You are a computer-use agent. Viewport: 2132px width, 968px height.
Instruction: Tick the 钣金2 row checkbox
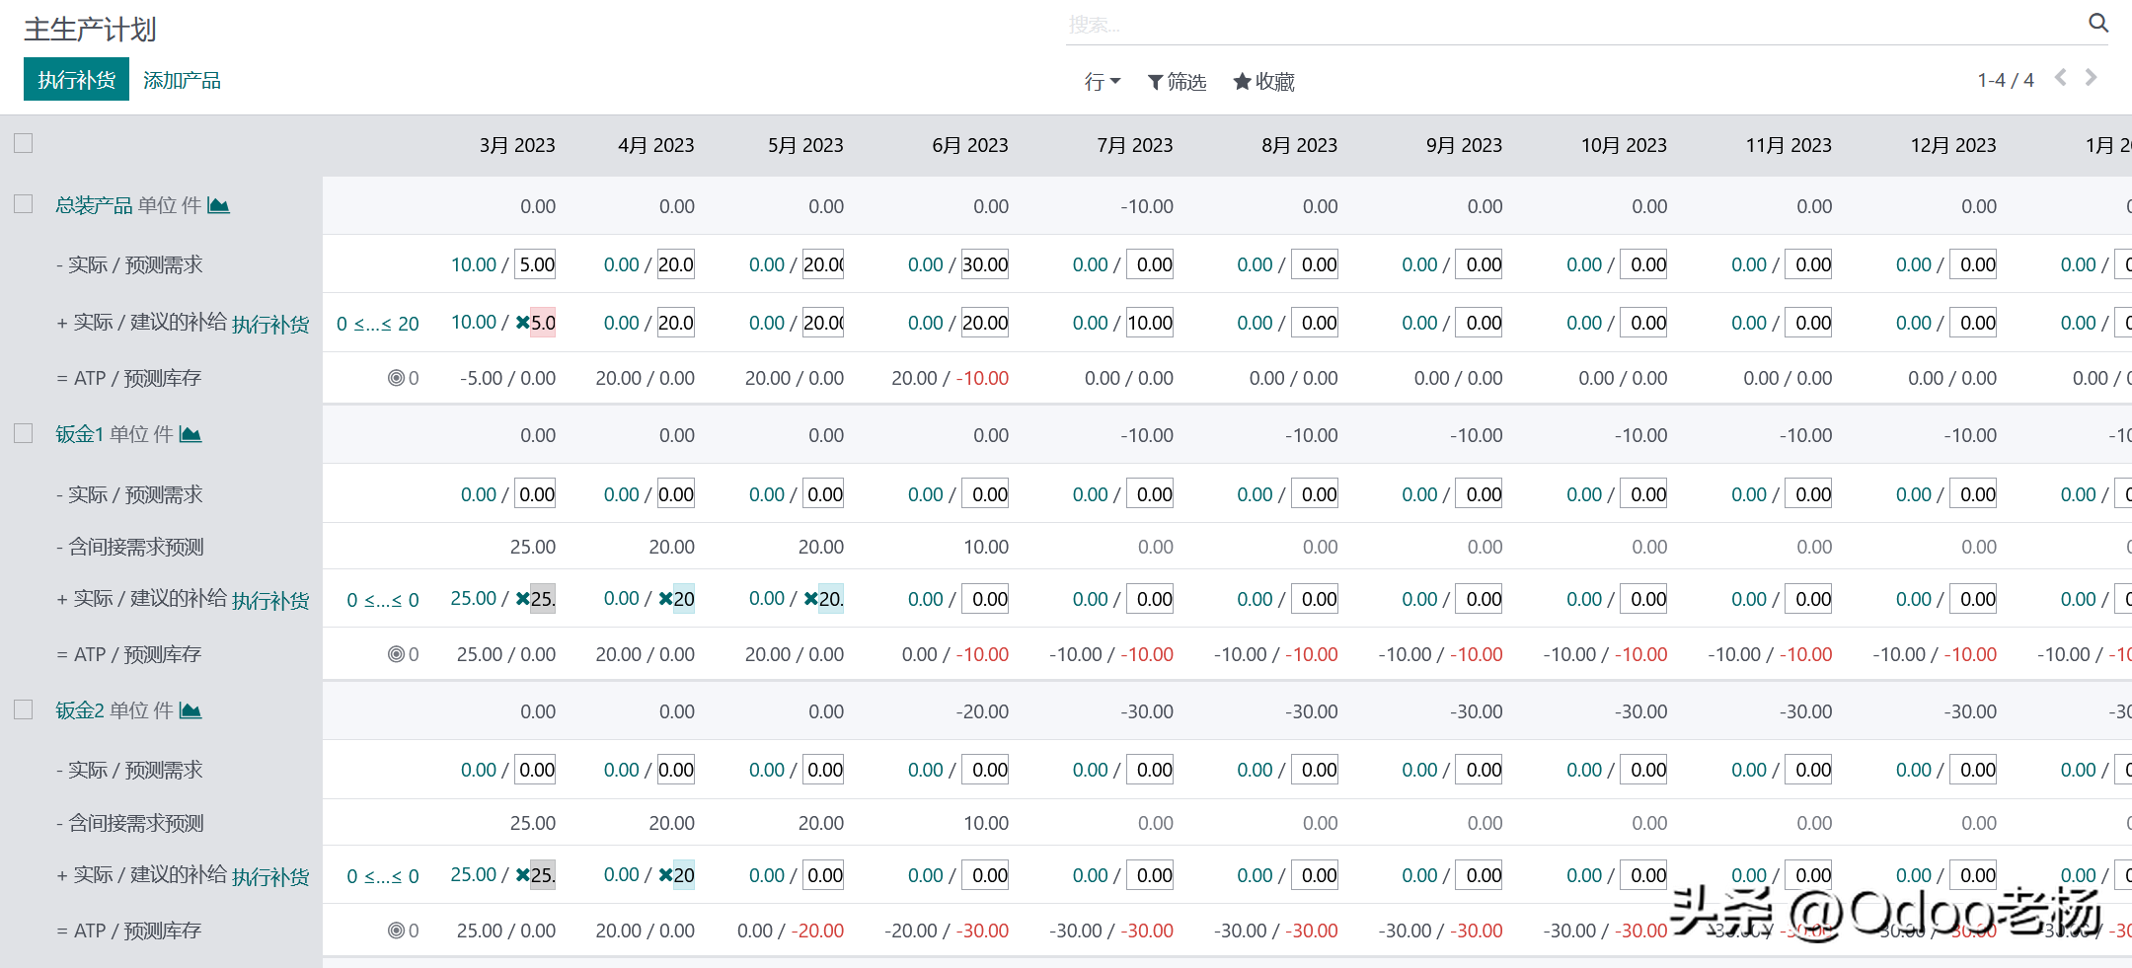[x=24, y=710]
